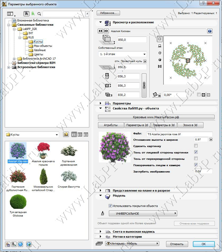The width and height of the screenshot is (222, 252).
Task: Click the layer stack icon
Action: point(99,244)
